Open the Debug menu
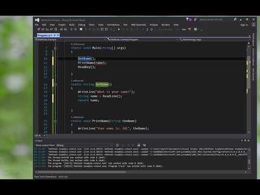The height and width of the screenshot is (195, 260). tap(81, 25)
